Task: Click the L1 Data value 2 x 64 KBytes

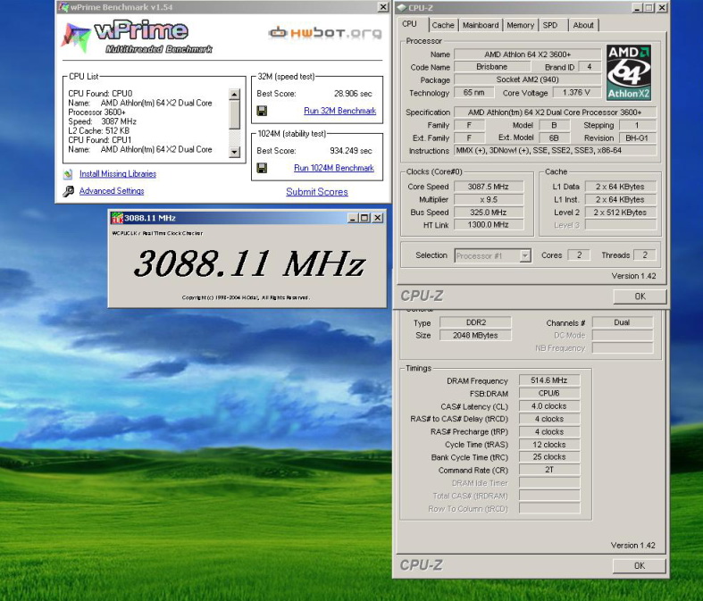Action: click(x=620, y=187)
